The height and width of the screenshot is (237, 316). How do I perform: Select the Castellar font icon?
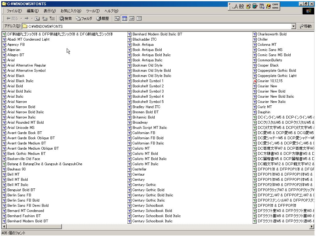[x=130, y=169]
